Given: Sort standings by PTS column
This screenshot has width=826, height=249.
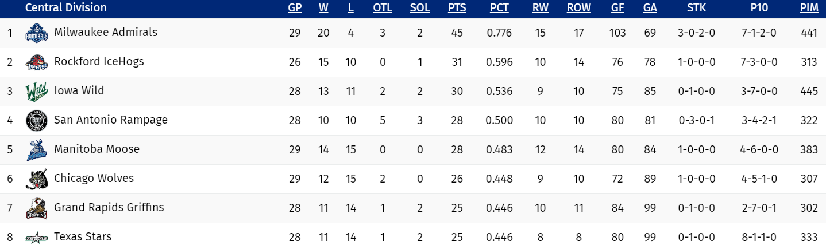Looking at the screenshot, I should coord(457,8).
